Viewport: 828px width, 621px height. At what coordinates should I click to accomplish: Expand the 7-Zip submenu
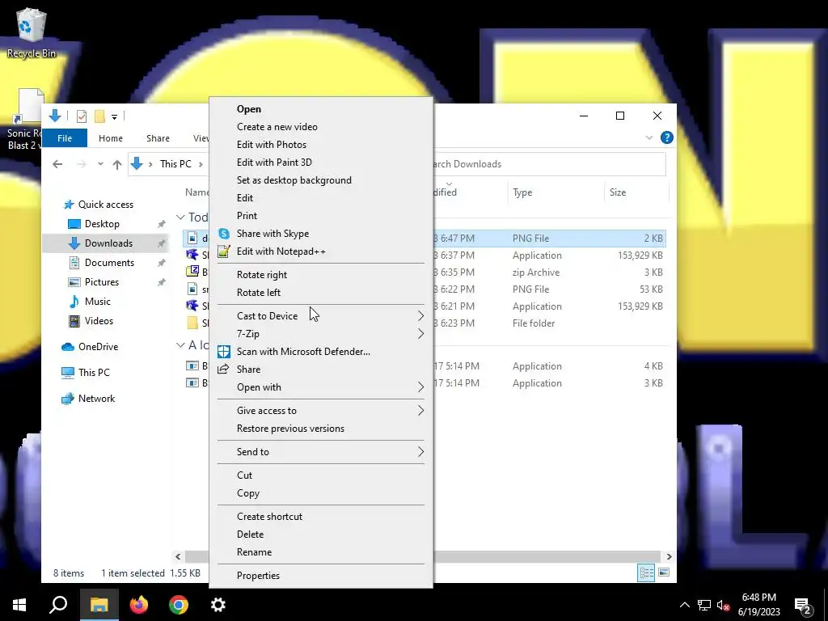pyautogui.click(x=321, y=334)
